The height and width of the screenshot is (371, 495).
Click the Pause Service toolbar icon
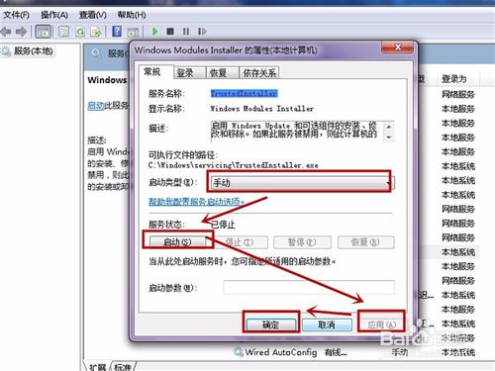point(186,32)
